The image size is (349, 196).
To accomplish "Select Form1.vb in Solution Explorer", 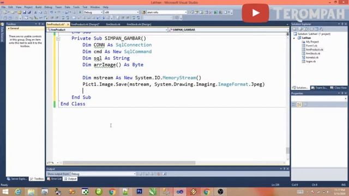I will tap(311, 46).
